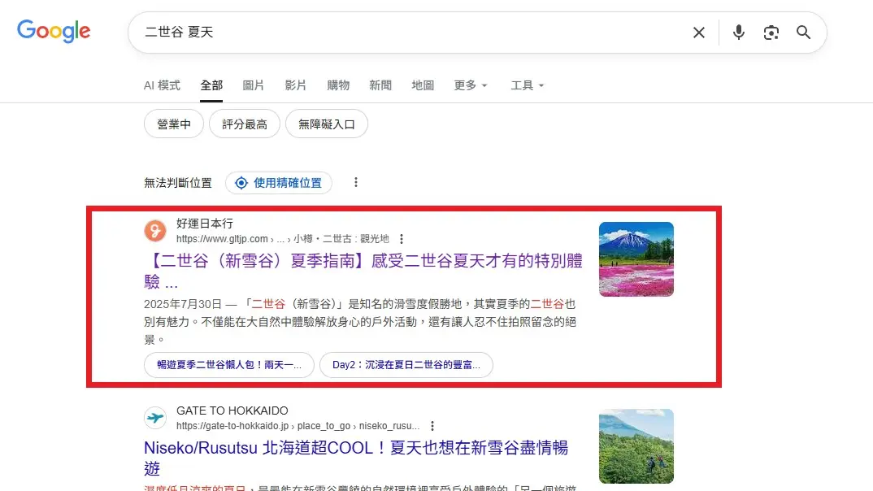This screenshot has height=491, width=873.
Task: Open the 工具 dropdown
Action: coord(527,85)
